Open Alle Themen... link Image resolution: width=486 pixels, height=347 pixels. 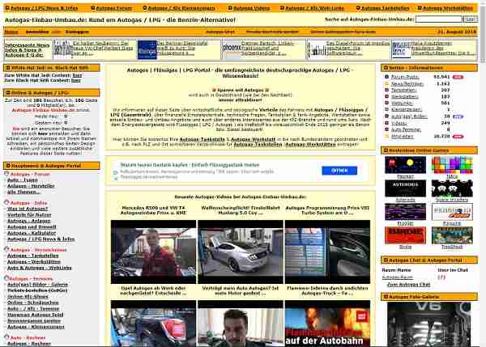click(x=23, y=192)
